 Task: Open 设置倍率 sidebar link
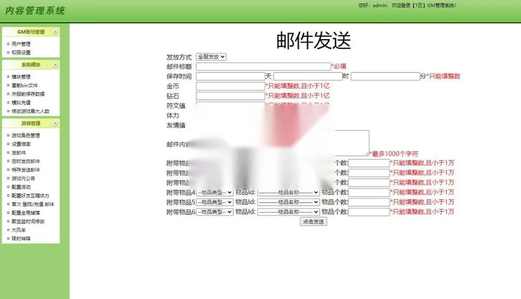(21, 144)
